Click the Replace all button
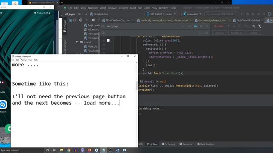Viewport: 273px width, 153px height. pos(237,33)
